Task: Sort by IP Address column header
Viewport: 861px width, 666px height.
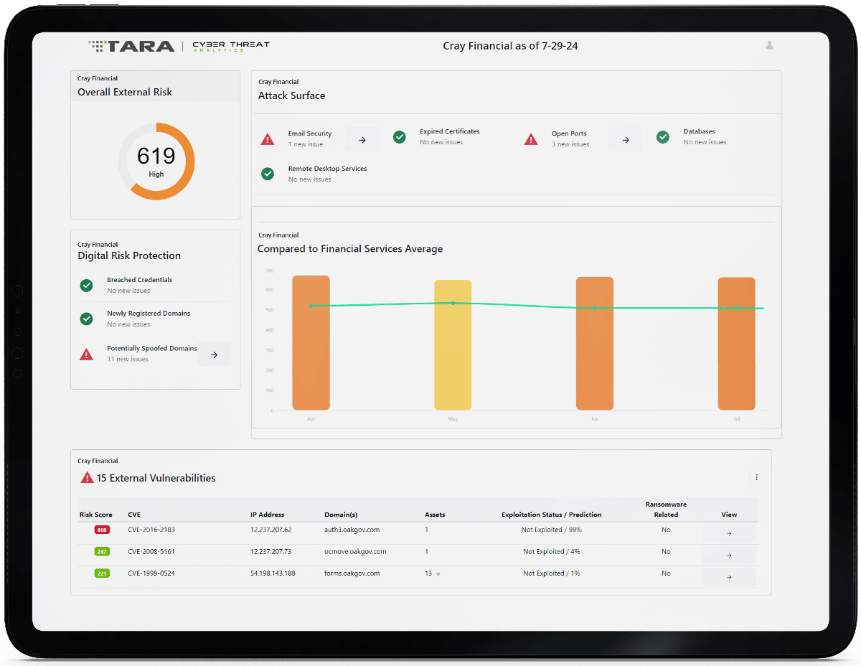Action: (267, 515)
